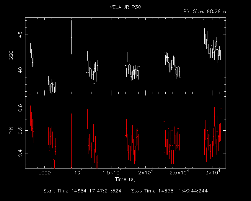Click the PIN axis tick label "0.6"
This screenshot has height=201, width=251.
[x=20, y=130]
